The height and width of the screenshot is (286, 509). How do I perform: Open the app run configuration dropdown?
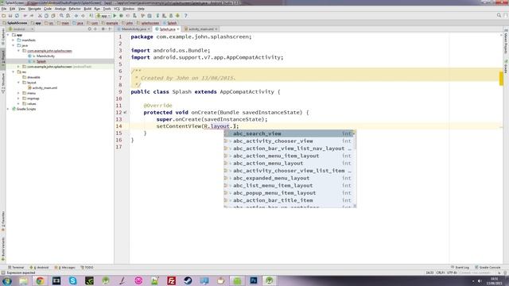pyautogui.click(x=103, y=16)
